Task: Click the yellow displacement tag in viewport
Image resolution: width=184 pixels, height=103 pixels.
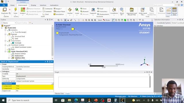Action: 73,29
